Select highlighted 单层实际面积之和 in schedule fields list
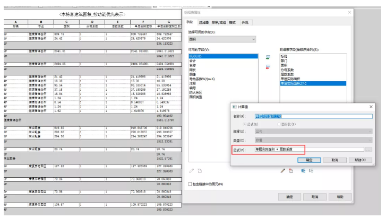386x218 pixels. tap(313, 83)
